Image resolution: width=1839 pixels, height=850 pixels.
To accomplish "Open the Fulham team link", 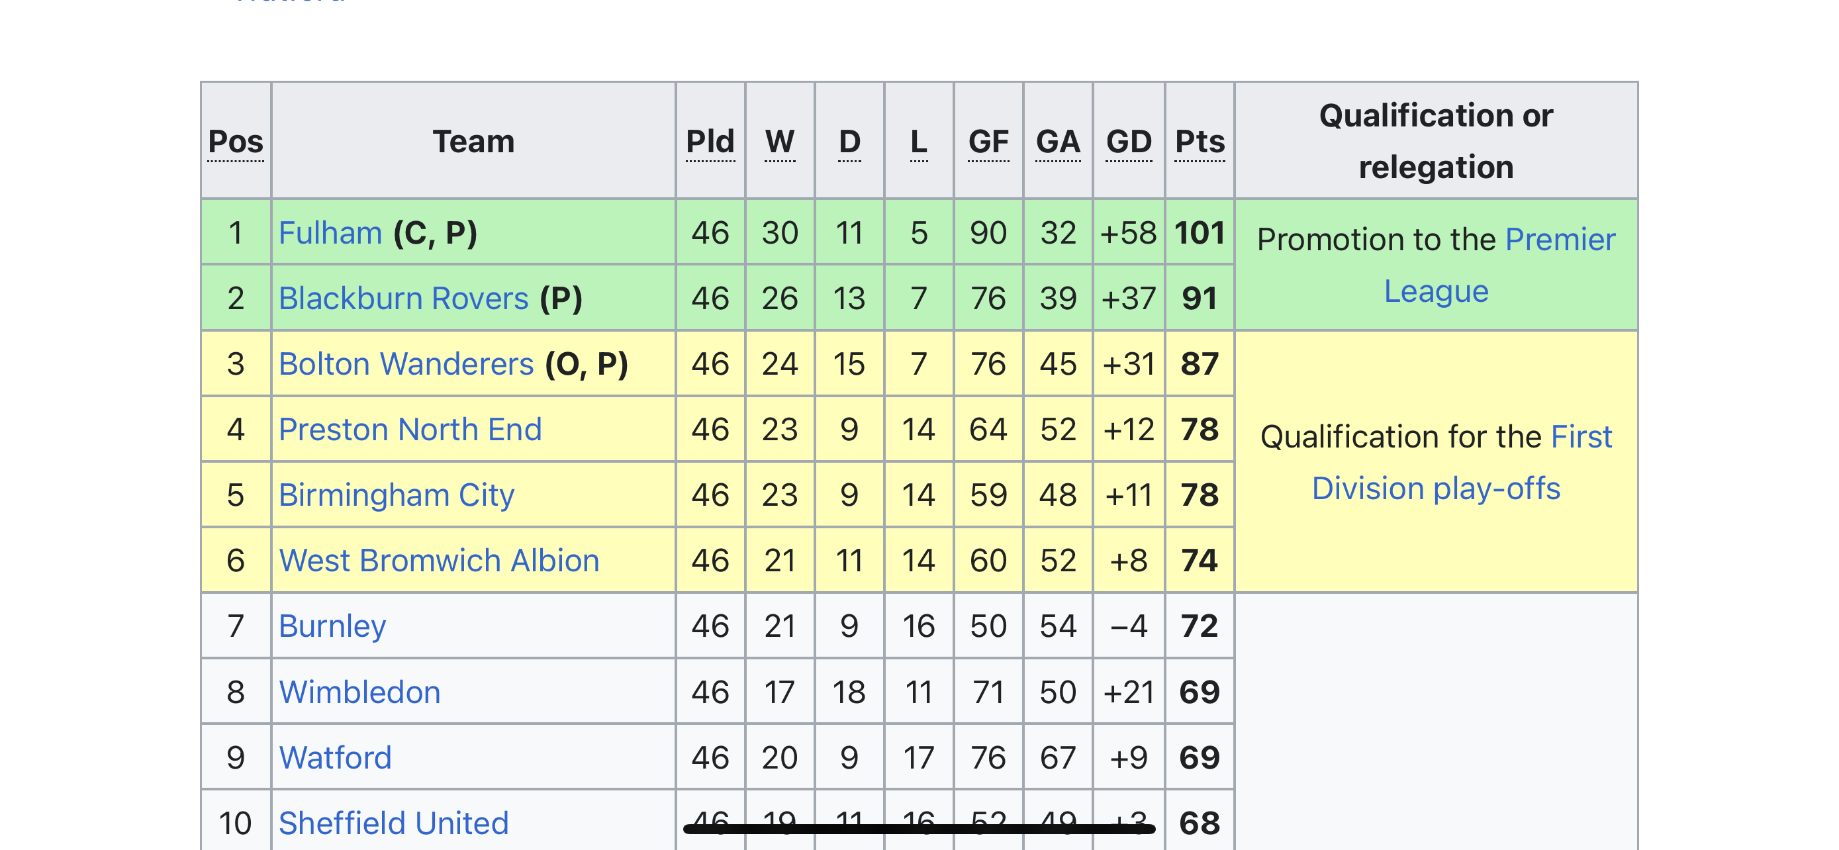I will coord(330,234).
